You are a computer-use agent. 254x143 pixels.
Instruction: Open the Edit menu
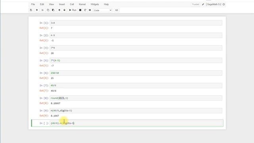click(x=42, y=4)
